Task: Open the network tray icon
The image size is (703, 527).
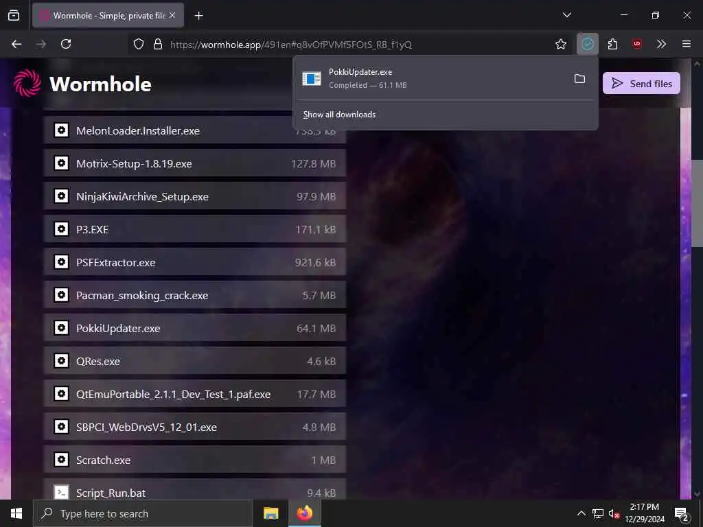Action: [598, 513]
